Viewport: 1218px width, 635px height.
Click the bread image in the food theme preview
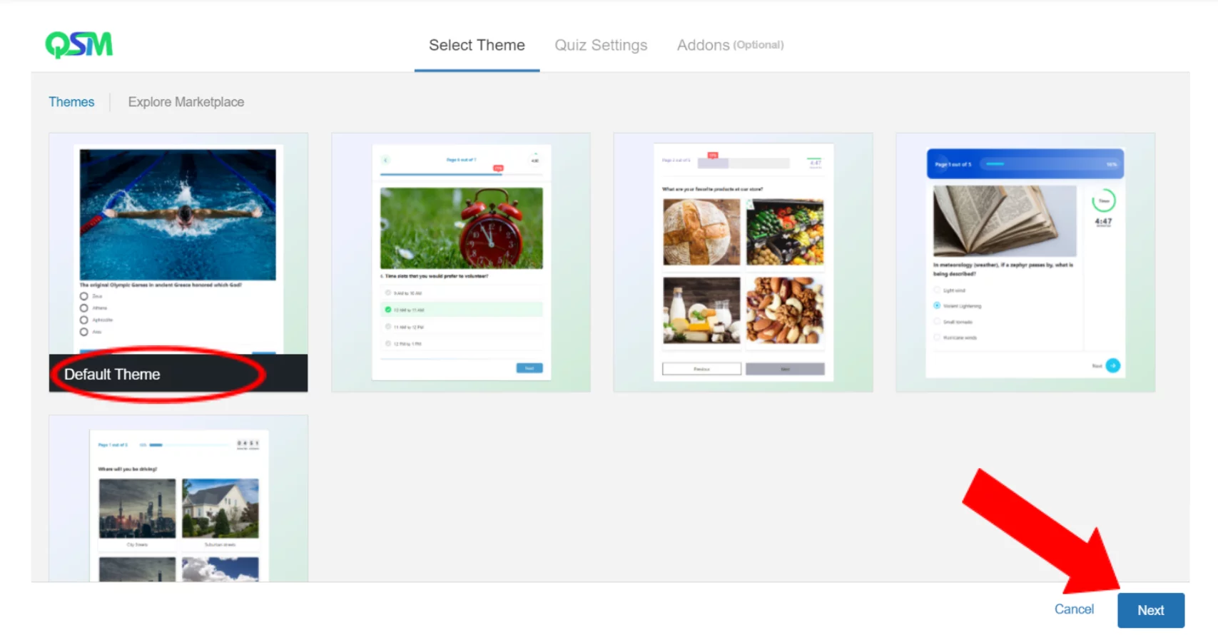(x=701, y=233)
